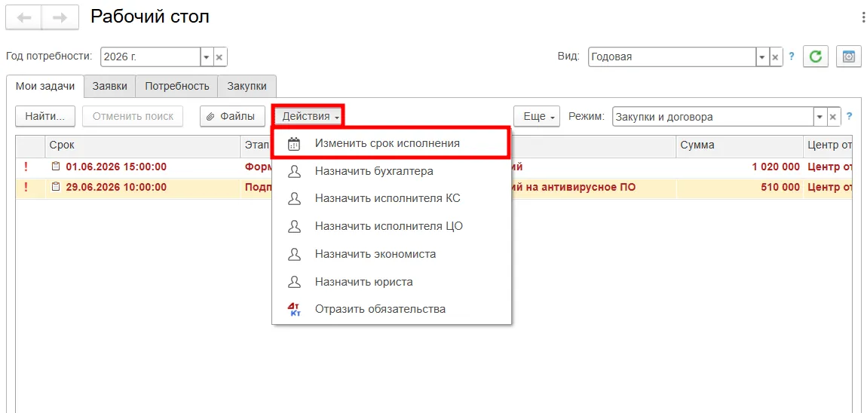The height and width of the screenshot is (413, 867).
Task: Click the Сумма column header
Action: (x=740, y=145)
